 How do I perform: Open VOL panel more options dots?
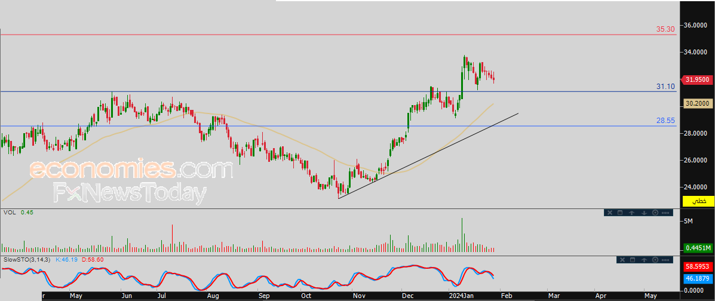[x=665, y=213]
